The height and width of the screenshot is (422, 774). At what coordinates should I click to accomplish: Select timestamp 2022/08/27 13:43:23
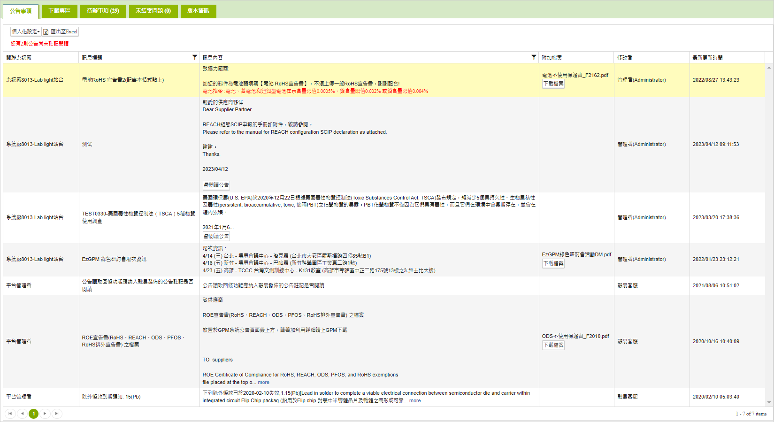point(716,80)
